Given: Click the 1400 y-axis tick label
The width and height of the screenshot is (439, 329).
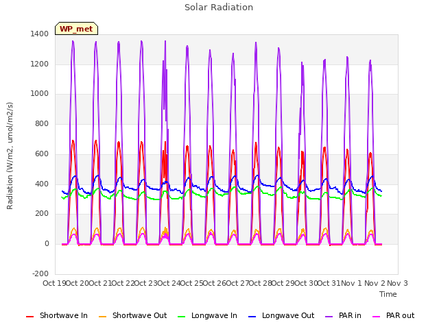Looking at the screenshot, I should click(x=40, y=34).
